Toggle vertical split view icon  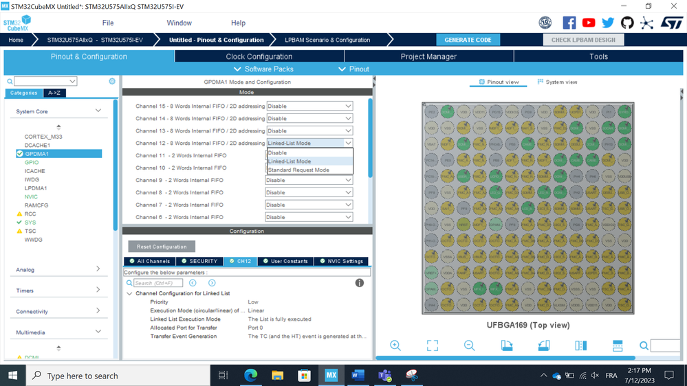tap(580, 345)
